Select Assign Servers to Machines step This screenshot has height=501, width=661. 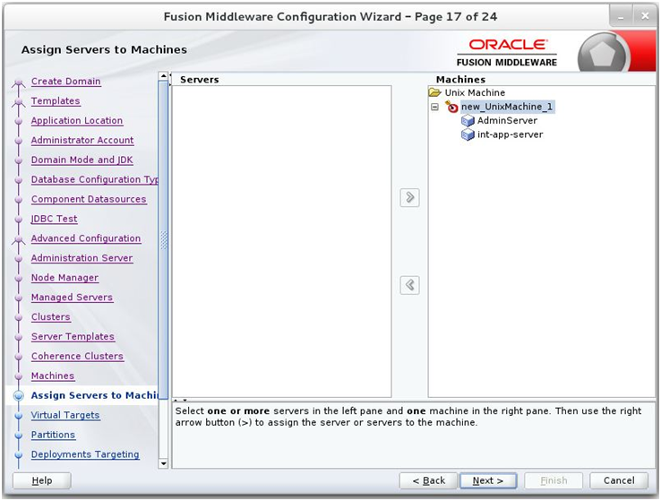pos(94,395)
